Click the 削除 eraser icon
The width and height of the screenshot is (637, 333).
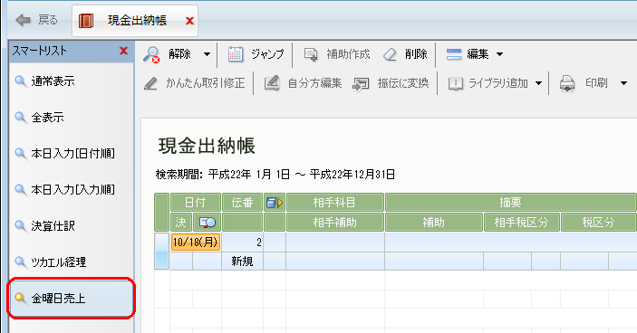pyautogui.click(x=390, y=54)
